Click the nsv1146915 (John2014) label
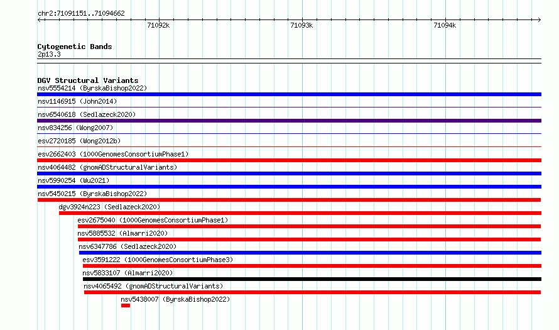The width and height of the screenshot is (559, 330). pyautogui.click(x=77, y=101)
